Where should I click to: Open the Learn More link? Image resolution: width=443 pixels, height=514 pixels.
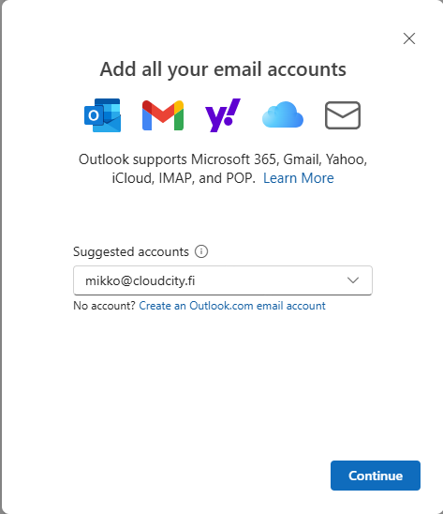pyautogui.click(x=298, y=178)
